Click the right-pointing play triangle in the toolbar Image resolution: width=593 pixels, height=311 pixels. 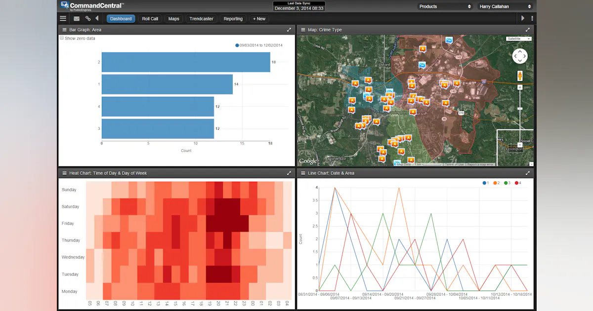coord(523,18)
